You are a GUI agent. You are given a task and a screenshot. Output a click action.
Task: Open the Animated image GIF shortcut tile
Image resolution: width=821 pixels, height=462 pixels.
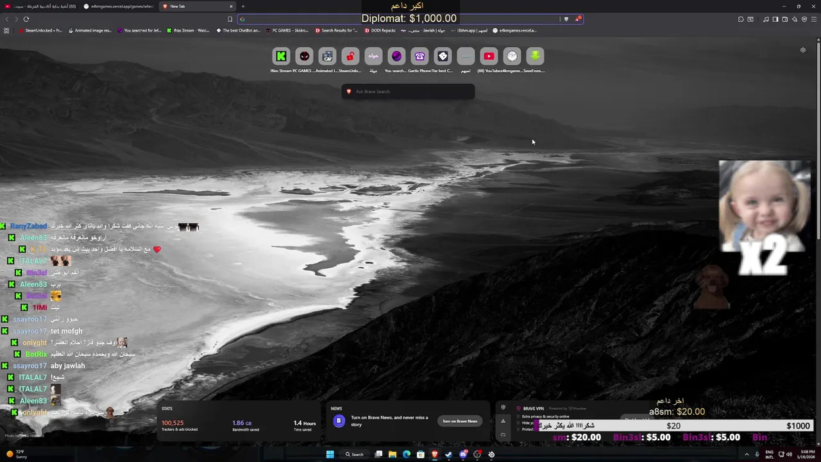point(327,56)
